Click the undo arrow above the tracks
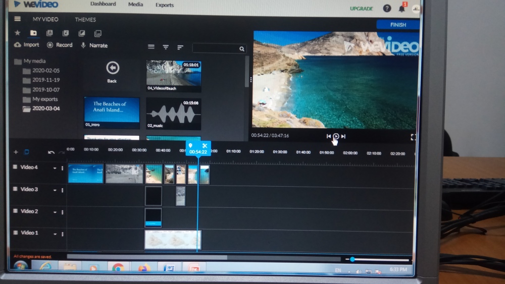 coord(51,152)
